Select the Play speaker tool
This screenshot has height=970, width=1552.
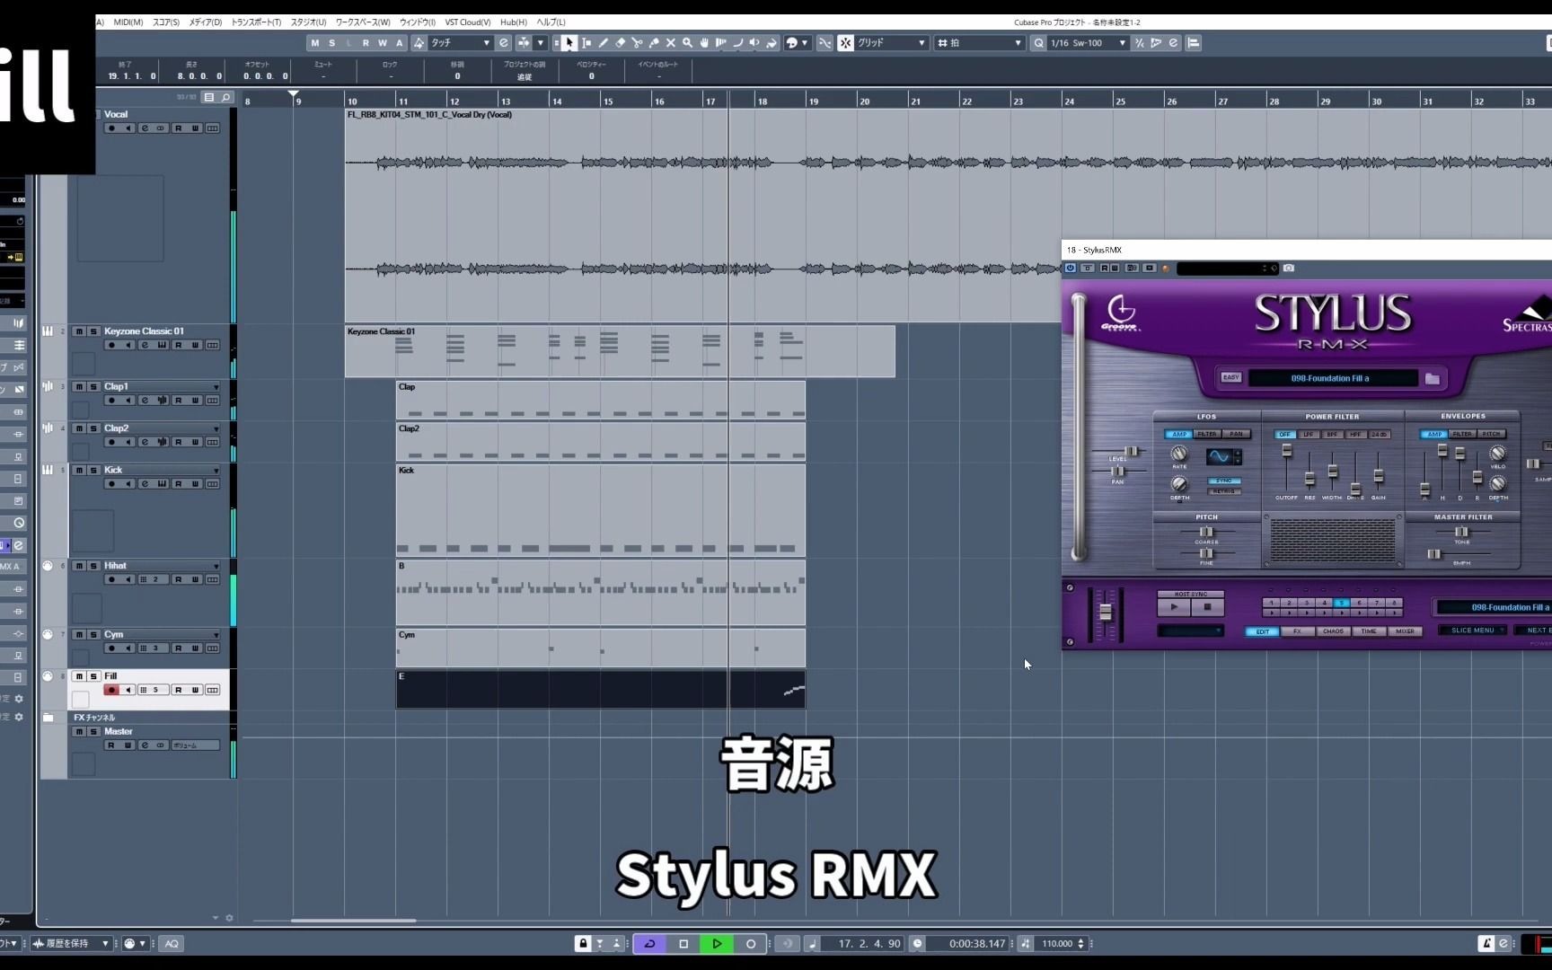tap(754, 42)
